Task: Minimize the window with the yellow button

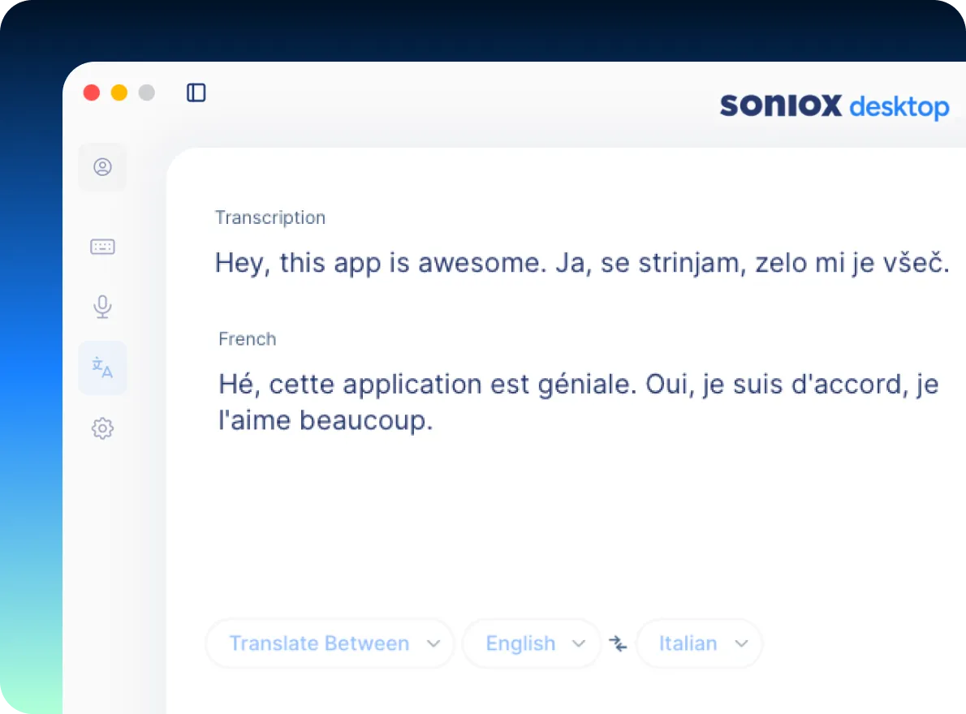Action: (119, 92)
